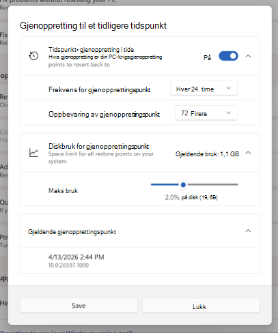Click the restore history clock icon
This screenshot has width=278, height=333.
(33, 56)
